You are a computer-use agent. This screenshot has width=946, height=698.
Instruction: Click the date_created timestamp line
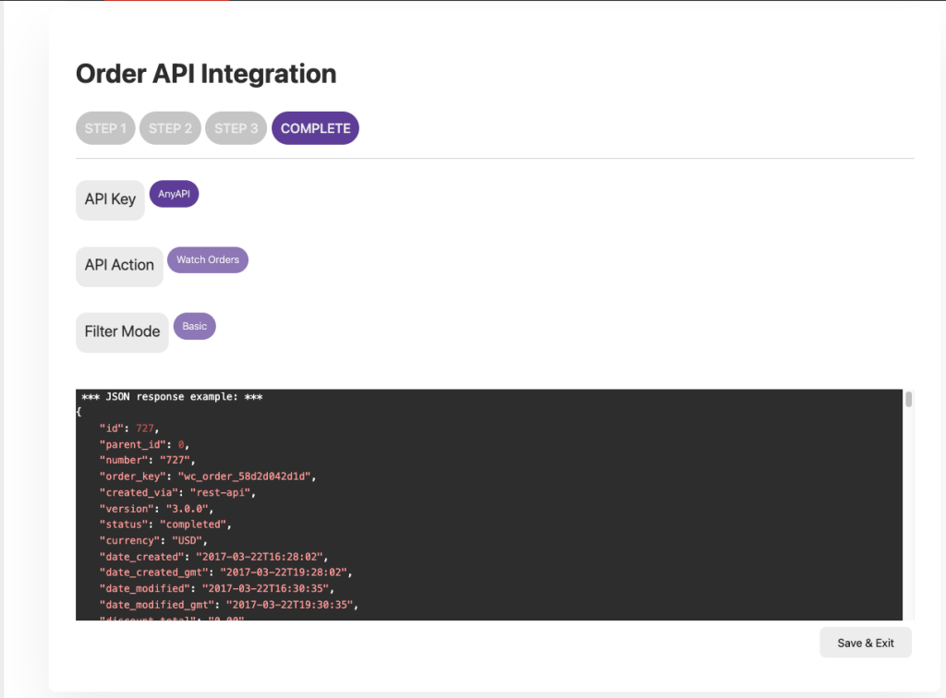pyautogui.click(x=213, y=557)
